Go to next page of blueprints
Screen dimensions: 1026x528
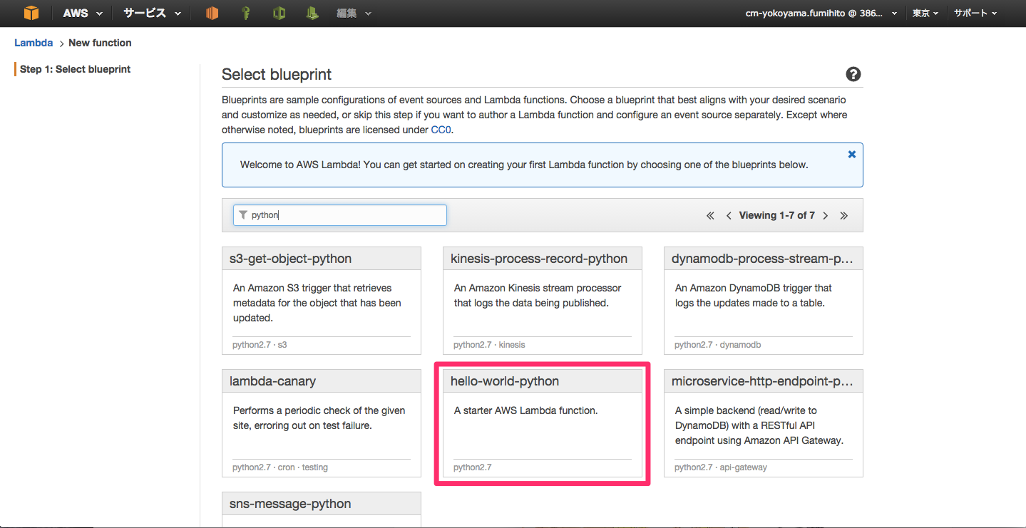(x=826, y=216)
